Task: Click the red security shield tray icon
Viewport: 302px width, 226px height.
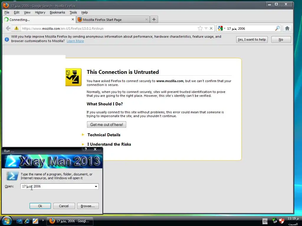Action: pyautogui.click(x=282, y=221)
